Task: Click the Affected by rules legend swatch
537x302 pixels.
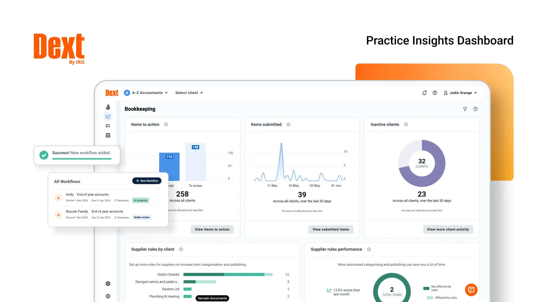Action: coord(430,298)
